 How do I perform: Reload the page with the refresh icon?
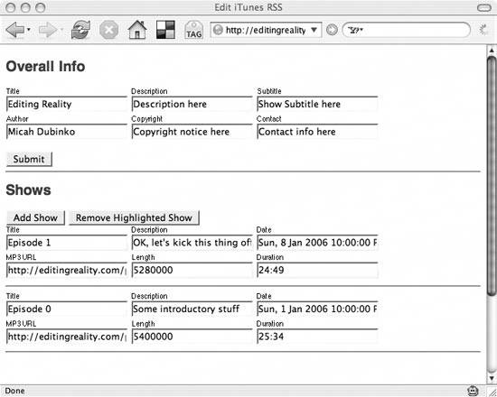point(80,30)
